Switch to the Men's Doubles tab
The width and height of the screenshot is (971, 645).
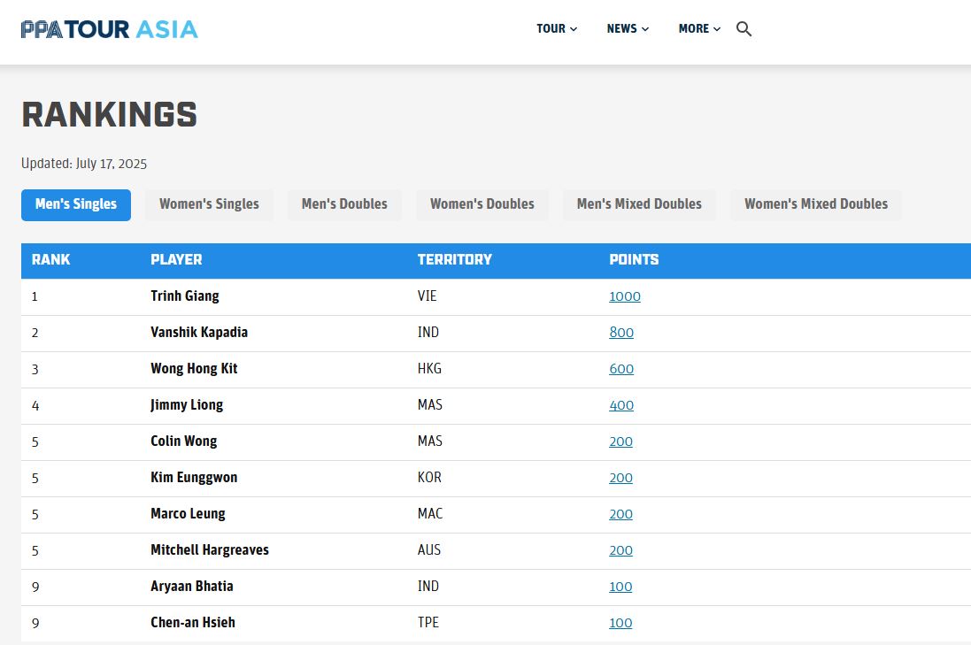point(344,205)
